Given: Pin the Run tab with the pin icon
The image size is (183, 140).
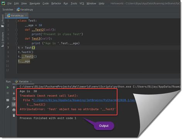Looking at the screenshot, I should click(x=8, y=107).
